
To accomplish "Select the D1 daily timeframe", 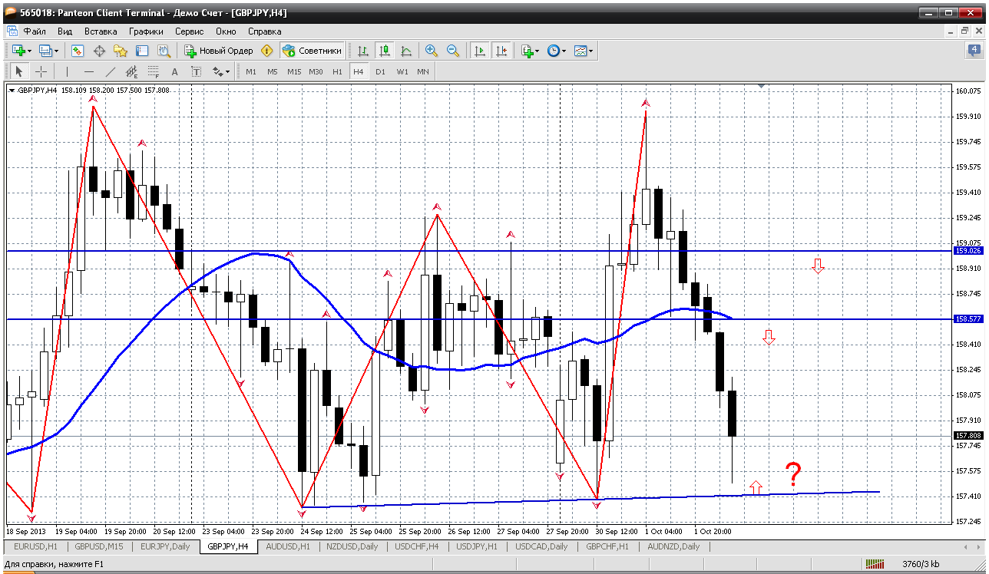I will pyautogui.click(x=380, y=71).
